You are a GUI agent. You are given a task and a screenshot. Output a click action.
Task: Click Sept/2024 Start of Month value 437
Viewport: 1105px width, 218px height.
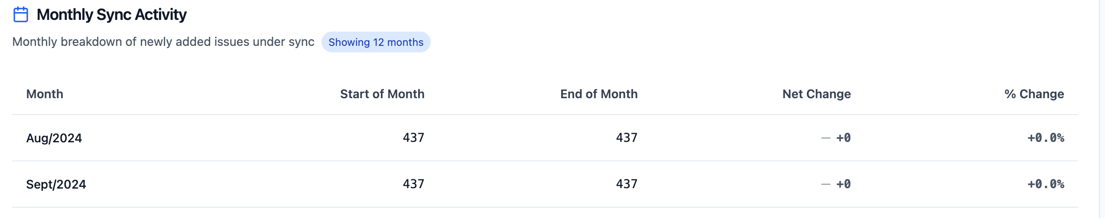coord(413,184)
